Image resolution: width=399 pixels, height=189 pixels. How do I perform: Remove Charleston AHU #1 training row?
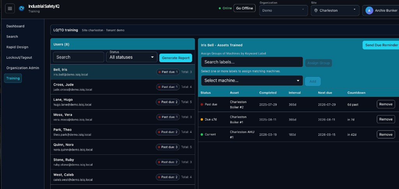coord(386,135)
